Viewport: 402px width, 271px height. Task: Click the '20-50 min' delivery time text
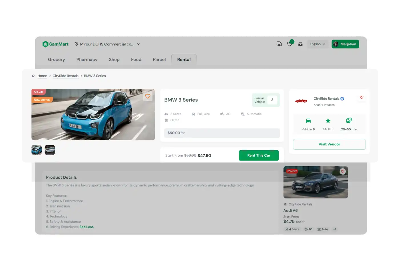pos(349,129)
